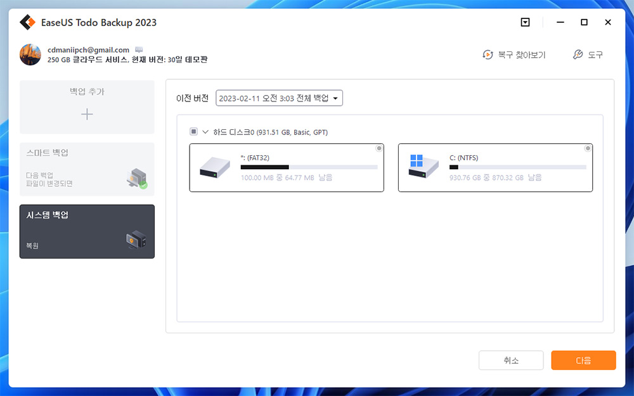The width and height of the screenshot is (634, 396).
Task: Select the 스마트 백업 task card
Action: 87,169
